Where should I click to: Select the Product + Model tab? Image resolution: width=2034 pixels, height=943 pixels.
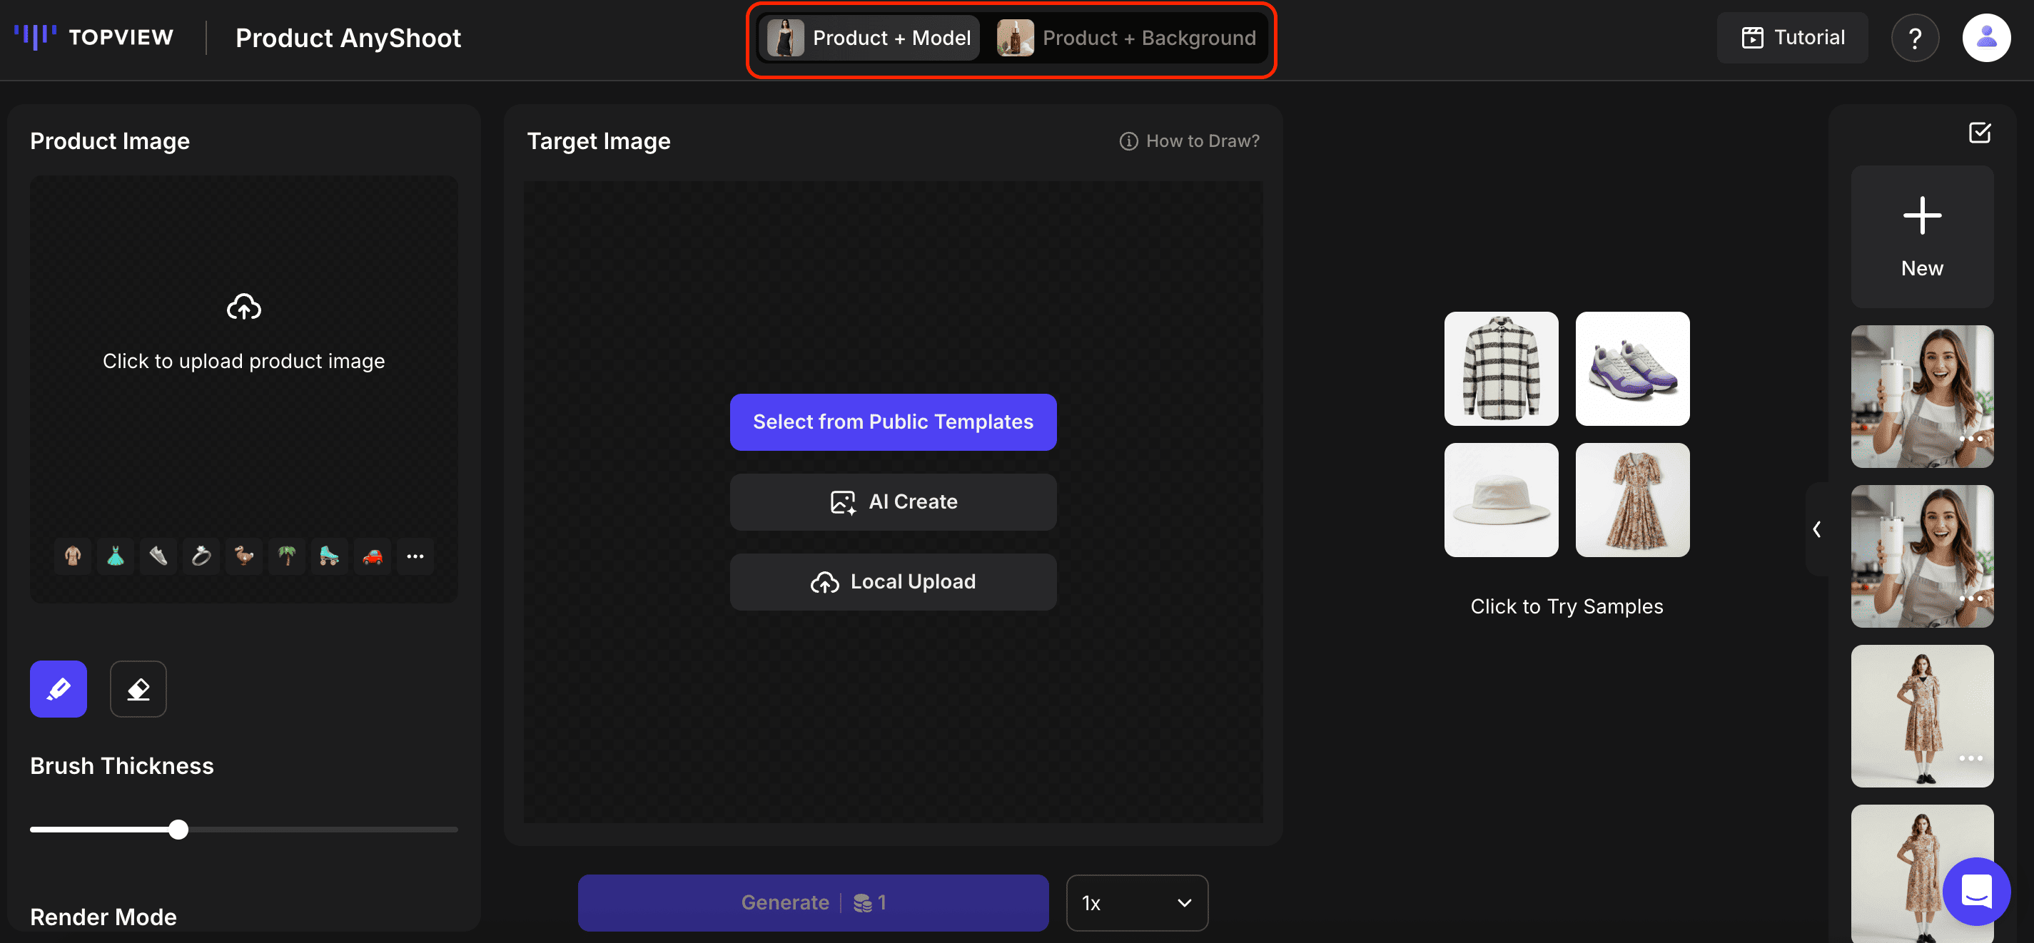click(x=869, y=37)
